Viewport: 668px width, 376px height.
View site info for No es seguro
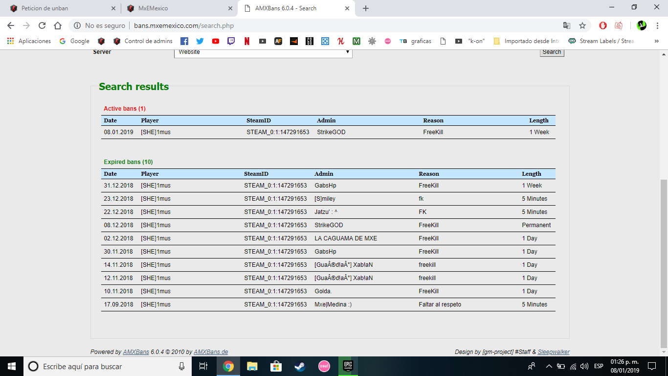tap(100, 25)
